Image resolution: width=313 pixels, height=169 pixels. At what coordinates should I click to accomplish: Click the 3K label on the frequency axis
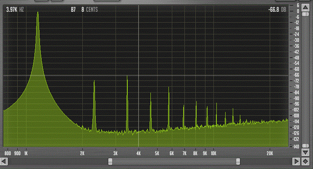tap(116, 153)
